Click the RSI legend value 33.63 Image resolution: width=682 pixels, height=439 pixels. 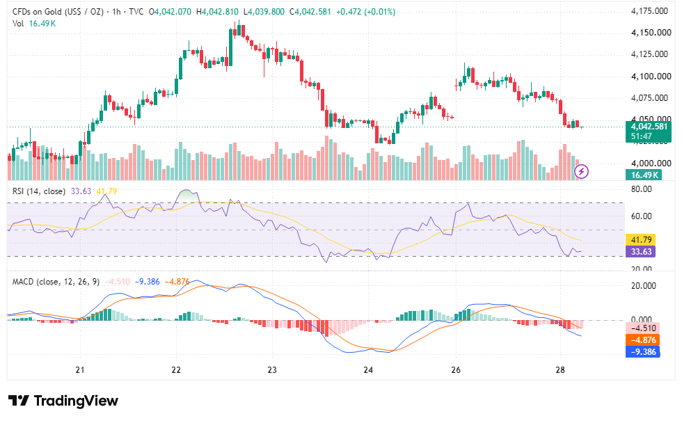pyautogui.click(x=81, y=191)
